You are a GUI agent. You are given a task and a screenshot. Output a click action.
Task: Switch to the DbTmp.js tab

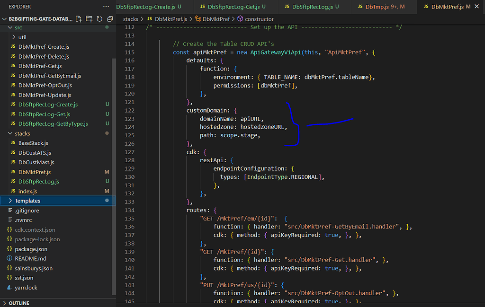pos(377,7)
